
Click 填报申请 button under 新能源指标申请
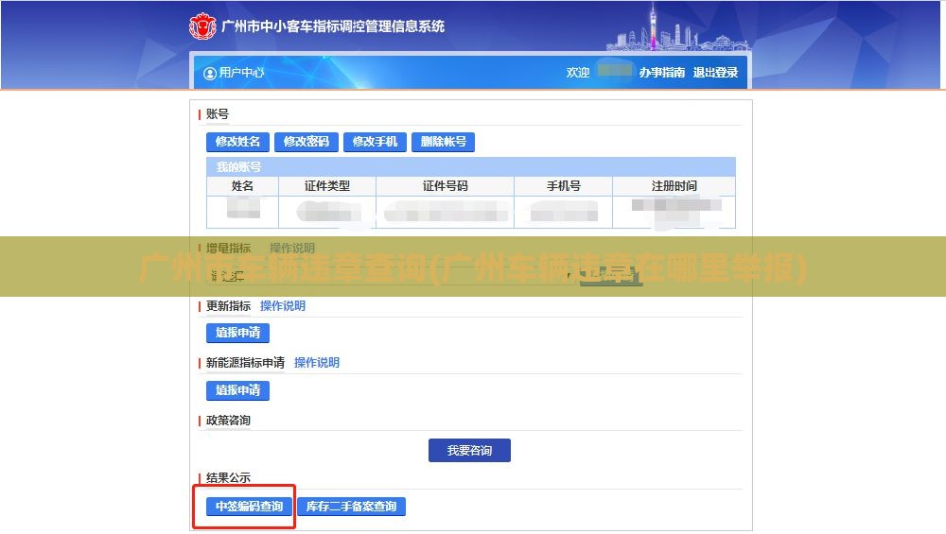(x=237, y=390)
